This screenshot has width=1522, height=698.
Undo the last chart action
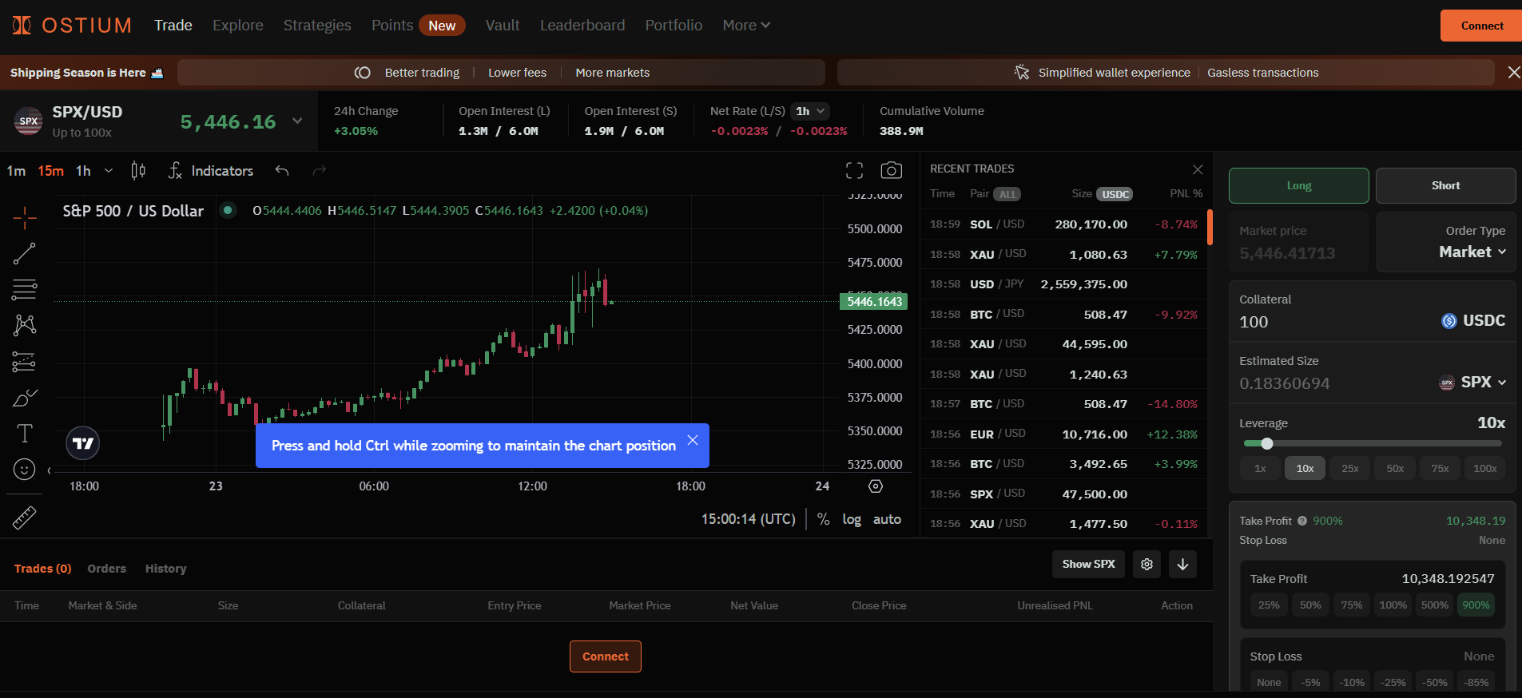click(x=282, y=171)
